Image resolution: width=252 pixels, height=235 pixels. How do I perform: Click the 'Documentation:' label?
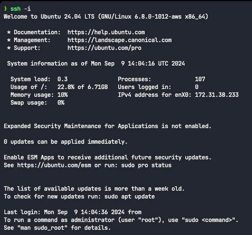37,32
